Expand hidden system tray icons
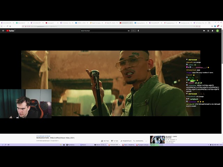Screen dimensions: 223x167 (208, 145)
